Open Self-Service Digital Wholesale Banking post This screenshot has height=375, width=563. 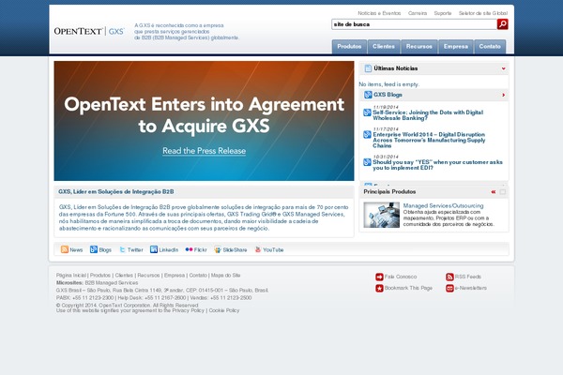(428, 115)
